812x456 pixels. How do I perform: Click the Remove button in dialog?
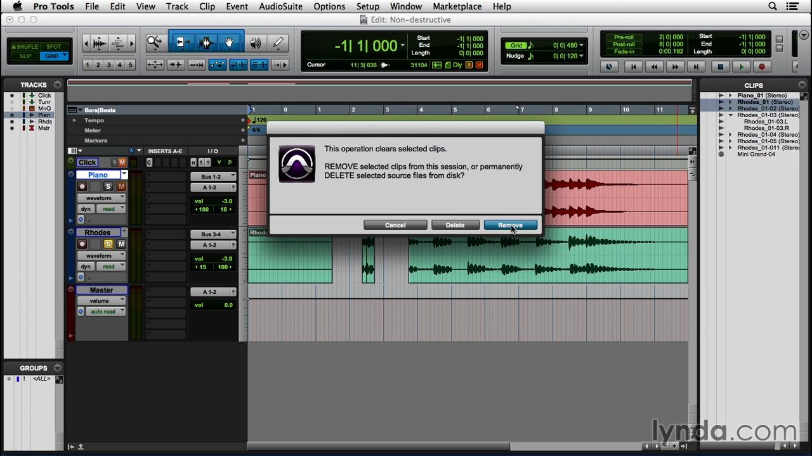pos(510,225)
